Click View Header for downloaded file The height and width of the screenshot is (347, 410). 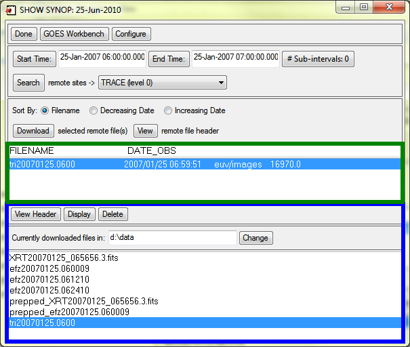[x=35, y=214]
